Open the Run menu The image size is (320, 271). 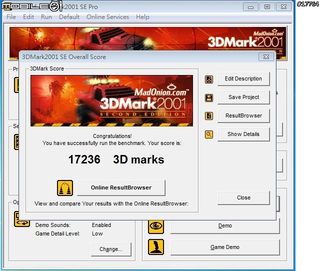[46, 17]
